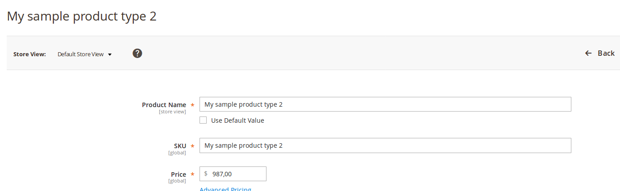The height and width of the screenshot is (191, 620).
Task: Click the [global] scope note under SKU
Action: tap(177, 153)
